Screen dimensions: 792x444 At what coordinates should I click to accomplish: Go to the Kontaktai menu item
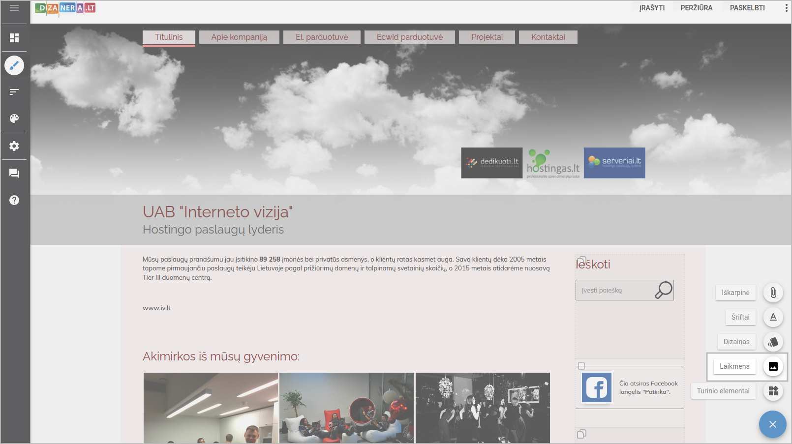(x=548, y=37)
